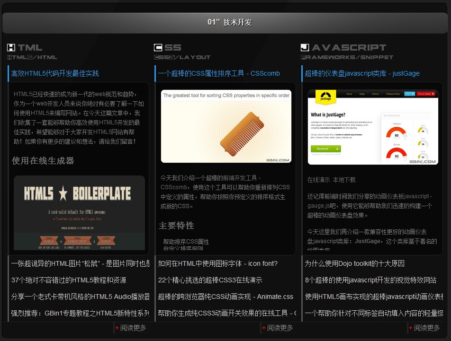451x341 pixels.
Task: Open 为什么使用Dojo toolkit的十大原因
Action: click(355, 263)
